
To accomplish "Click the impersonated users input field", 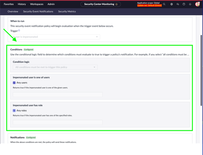I will pyautogui.click(x=57, y=94).
